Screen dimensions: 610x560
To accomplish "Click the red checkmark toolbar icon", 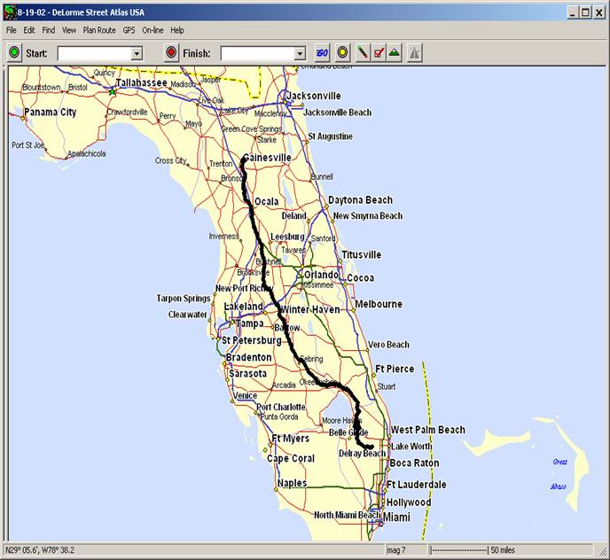I will 379,53.
